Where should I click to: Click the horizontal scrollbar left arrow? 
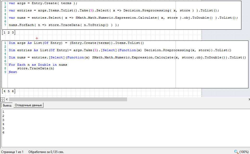pos(7,99)
